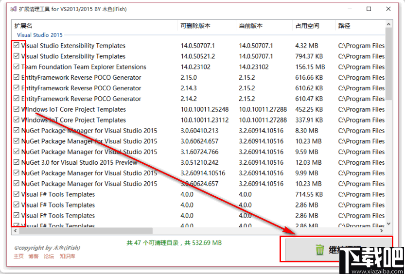Toggle checkbox for Team Foundation Team Explorer Extensions
Viewport: 405px width, 274px height.
pyautogui.click(x=17, y=67)
